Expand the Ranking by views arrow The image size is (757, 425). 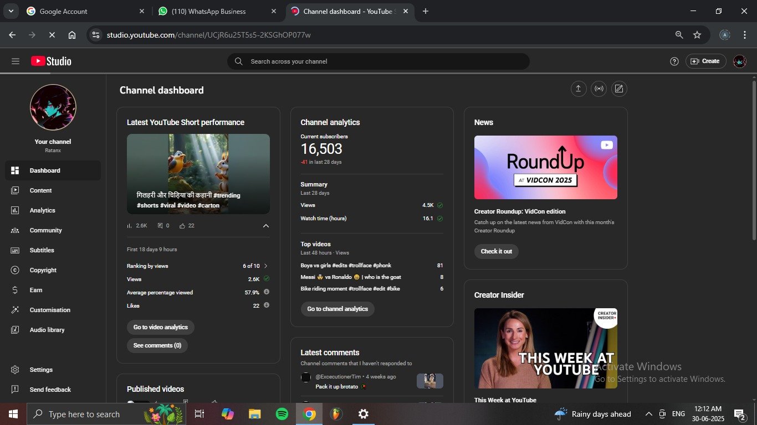click(266, 266)
